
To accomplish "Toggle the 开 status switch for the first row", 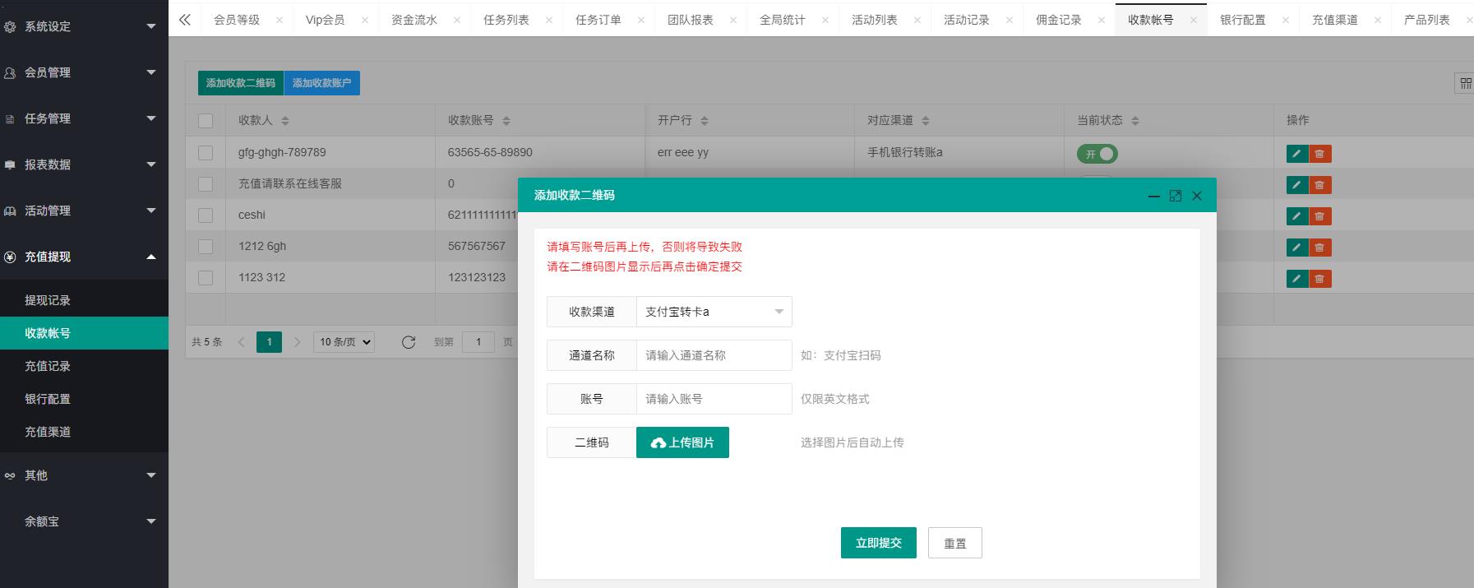I will 1097,154.
